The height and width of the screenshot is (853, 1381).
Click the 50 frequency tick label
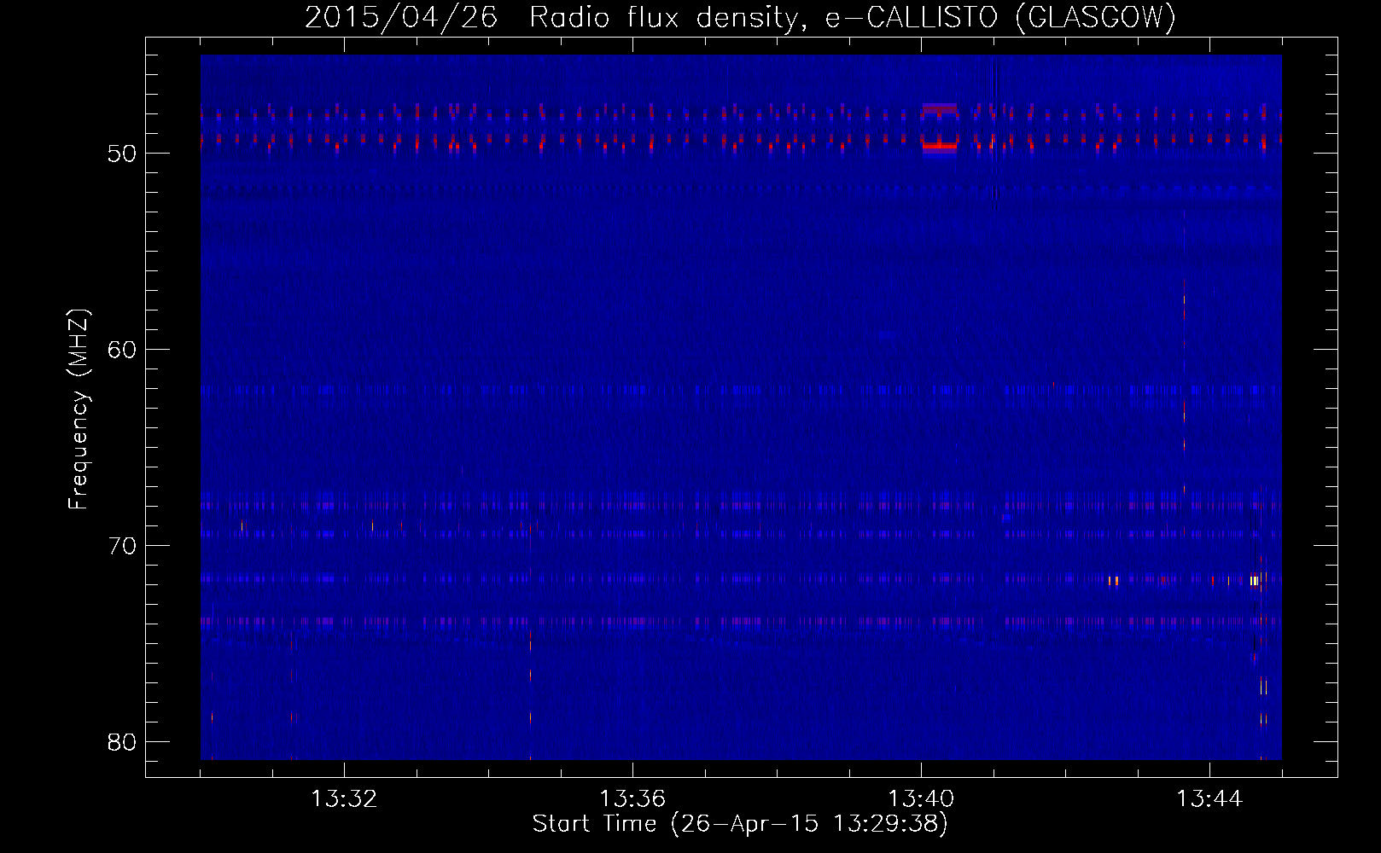pyautogui.click(x=122, y=154)
